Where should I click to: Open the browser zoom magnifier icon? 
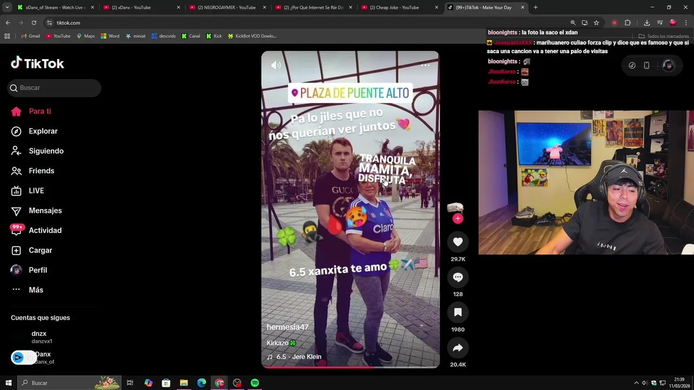[x=573, y=23]
